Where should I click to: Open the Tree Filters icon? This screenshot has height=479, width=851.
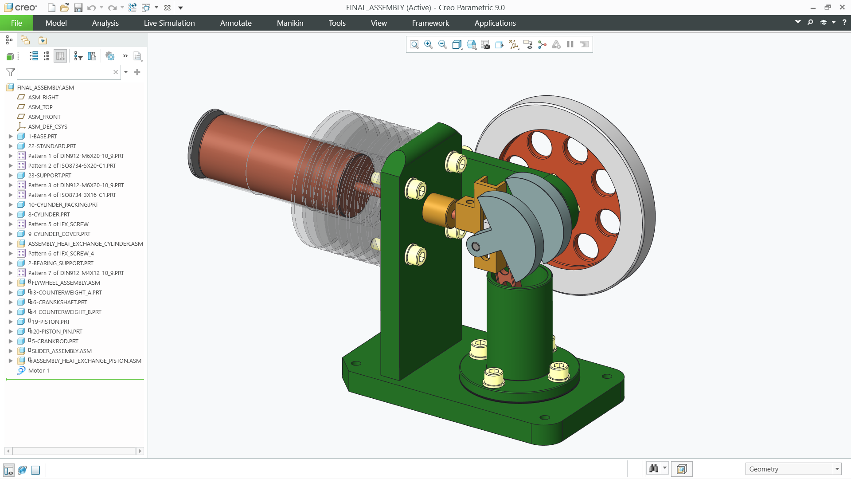click(x=78, y=56)
